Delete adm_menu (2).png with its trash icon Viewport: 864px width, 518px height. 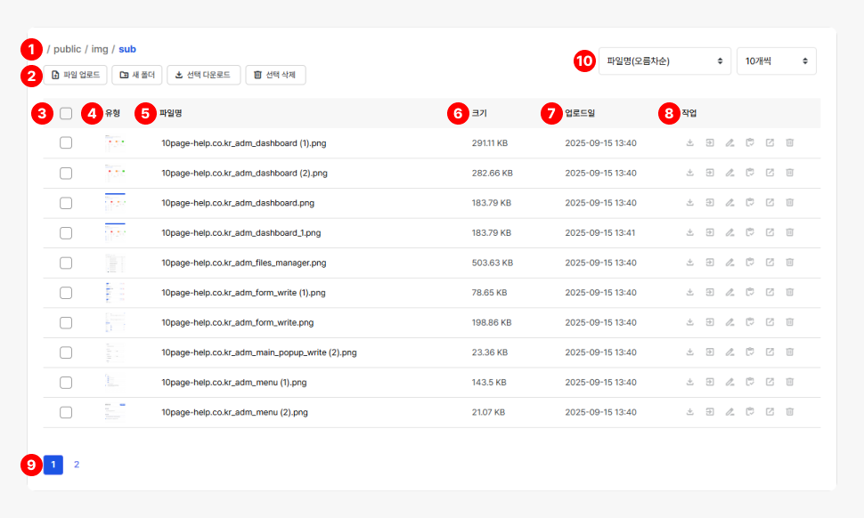click(x=789, y=412)
